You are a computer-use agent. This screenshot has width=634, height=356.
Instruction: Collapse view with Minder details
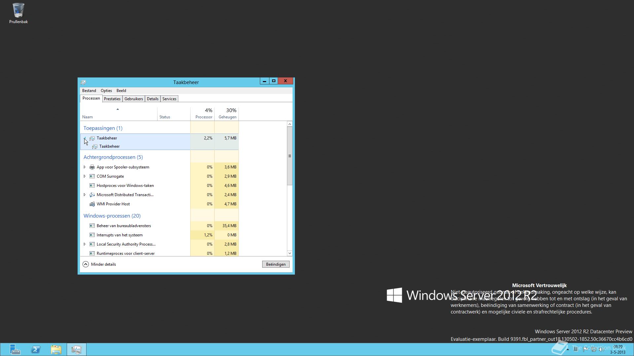[x=99, y=264]
